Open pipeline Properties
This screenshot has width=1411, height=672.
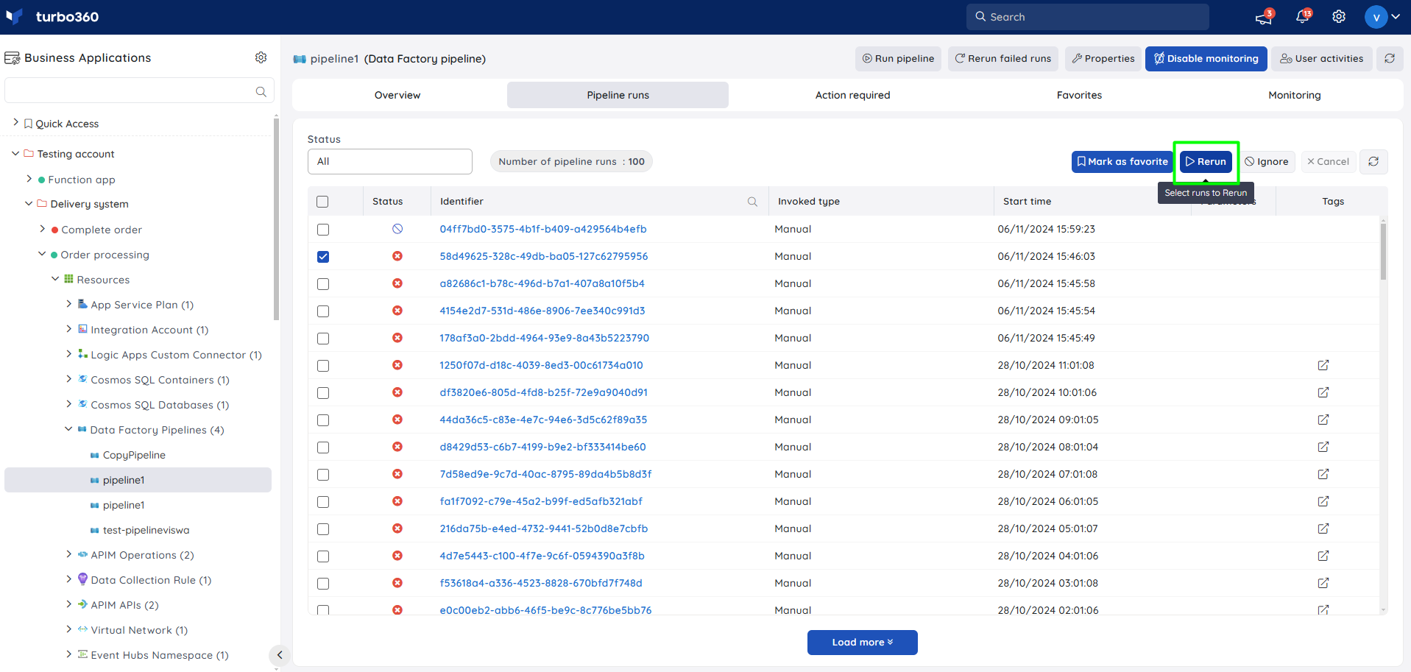coord(1103,59)
